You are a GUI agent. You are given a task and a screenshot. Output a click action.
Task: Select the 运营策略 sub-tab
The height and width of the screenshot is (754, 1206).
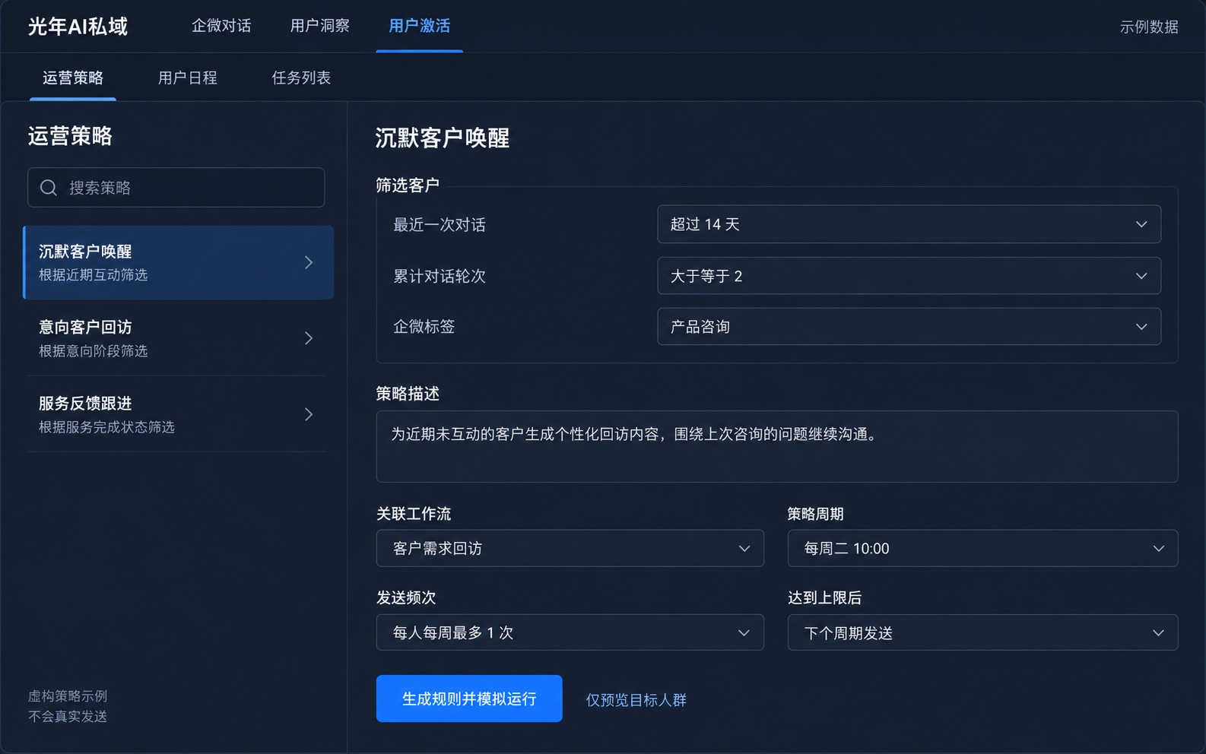click(73, 78)
